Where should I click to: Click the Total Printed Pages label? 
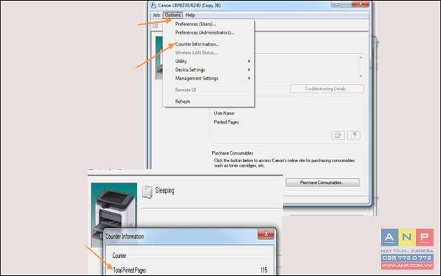(130, 270)
